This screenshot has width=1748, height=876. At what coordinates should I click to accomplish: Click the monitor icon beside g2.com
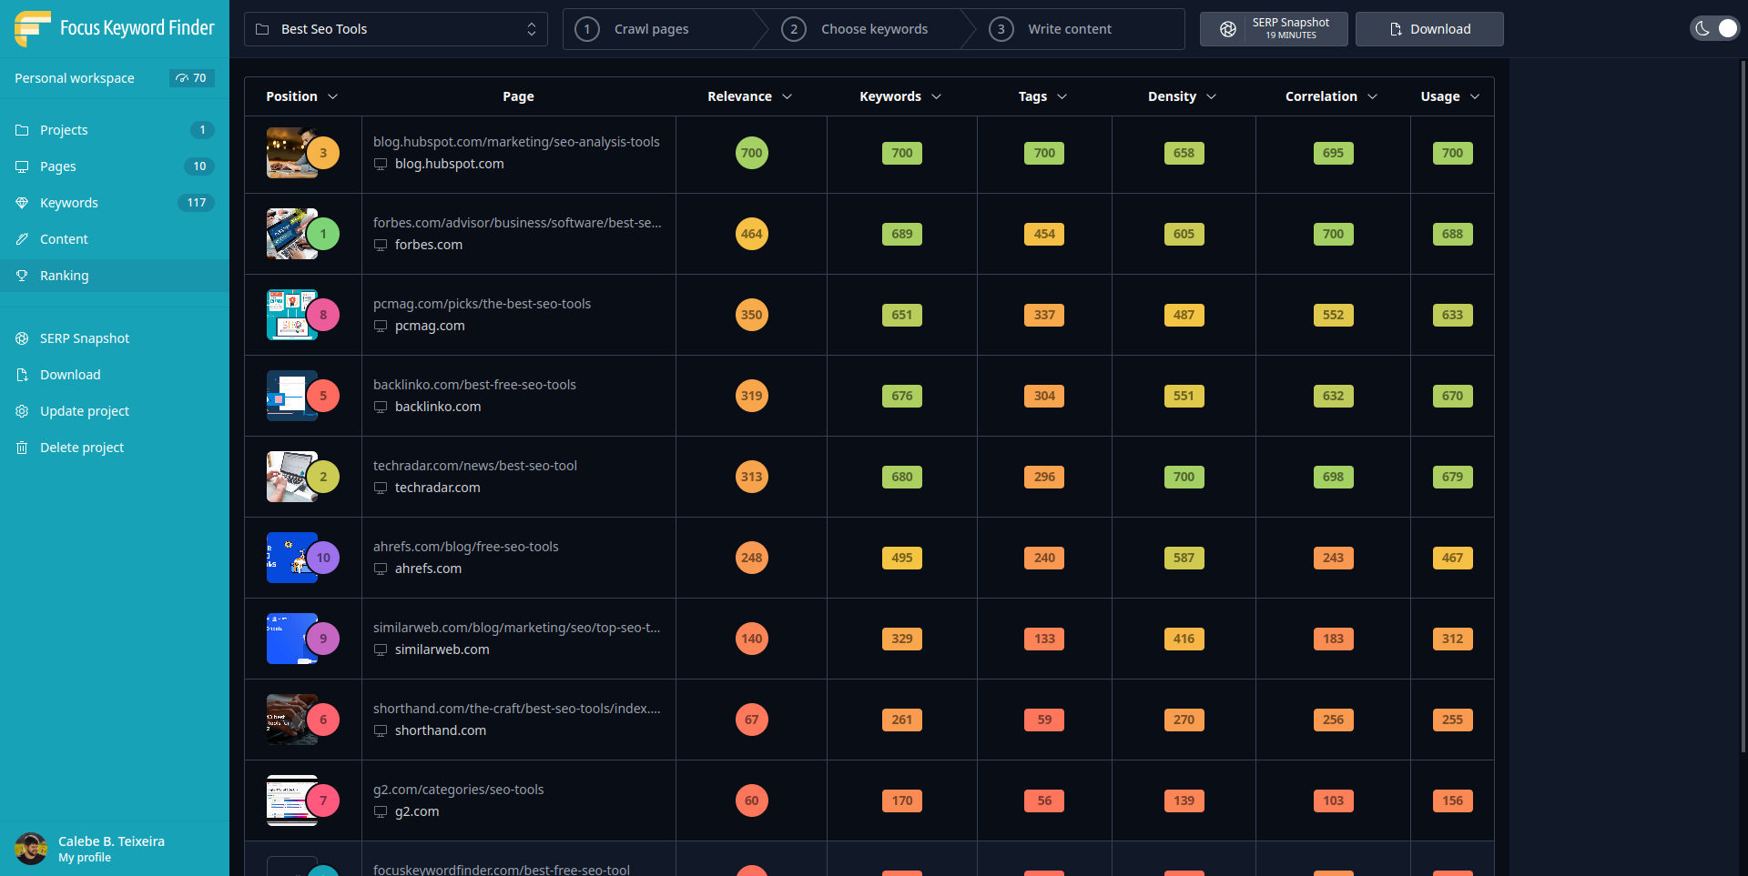[x=381, y=812]
